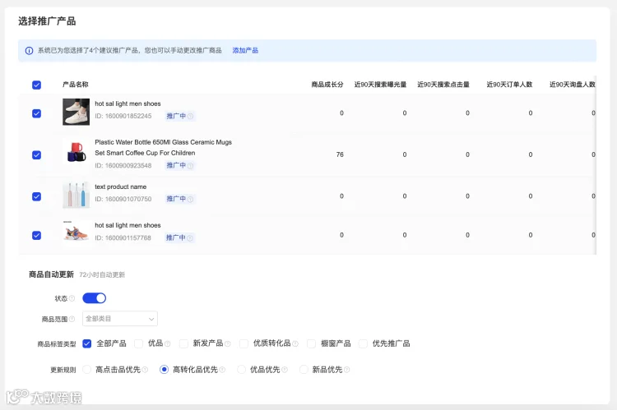This screenshot has width=617, height=410.
Task: Click the 商品成长分 column header
Action: pos(327,85)
